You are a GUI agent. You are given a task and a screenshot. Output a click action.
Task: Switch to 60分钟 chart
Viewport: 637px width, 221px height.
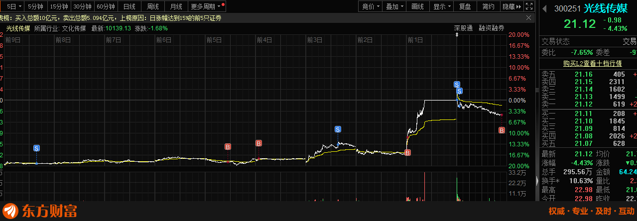click(x=106, y=6)
